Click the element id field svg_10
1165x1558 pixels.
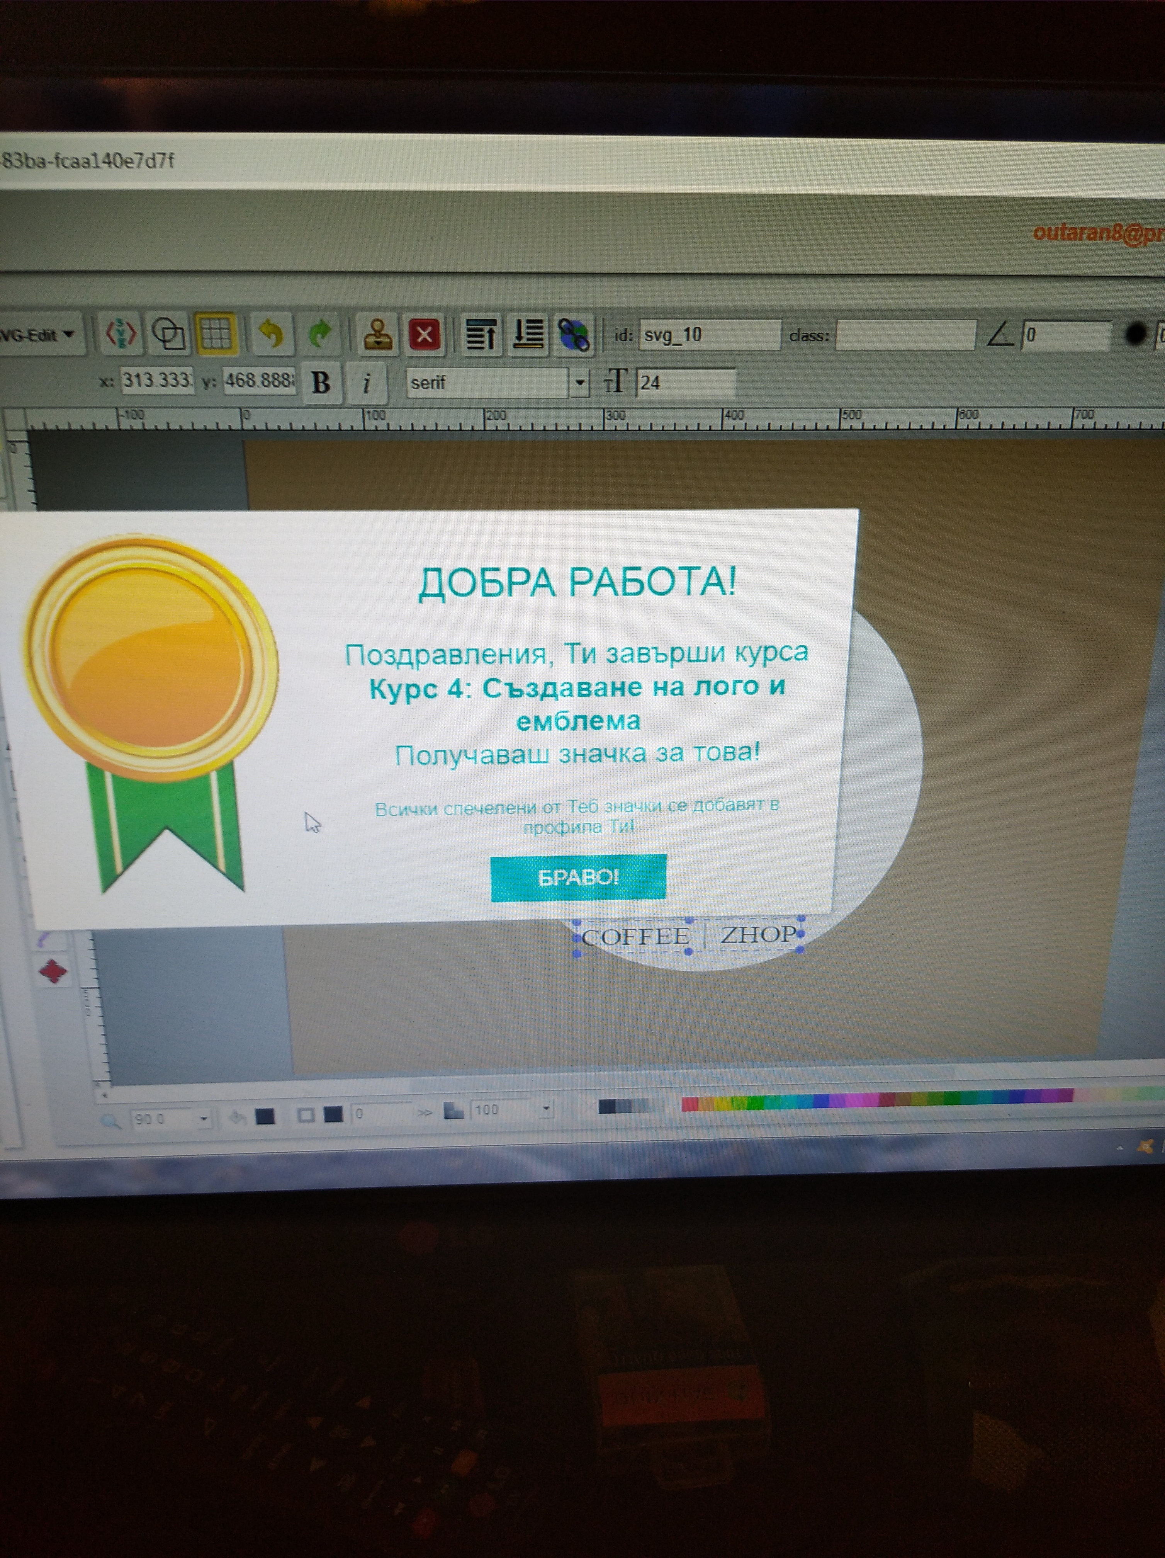coord(708,335)
